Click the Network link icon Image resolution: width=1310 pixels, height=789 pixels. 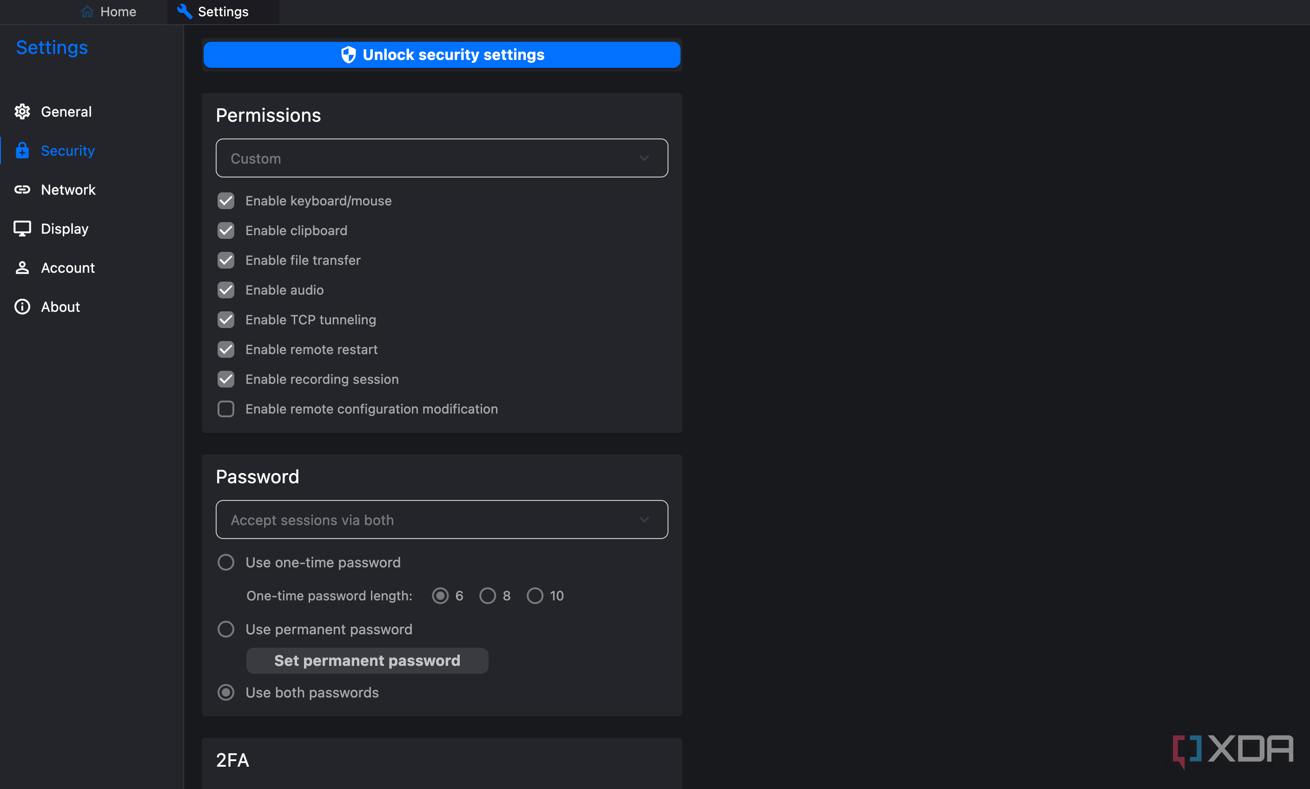(22, 190)
